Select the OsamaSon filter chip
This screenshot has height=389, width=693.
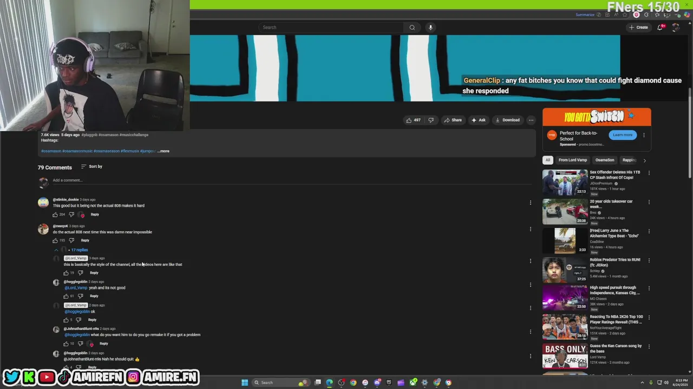(605, 160)
